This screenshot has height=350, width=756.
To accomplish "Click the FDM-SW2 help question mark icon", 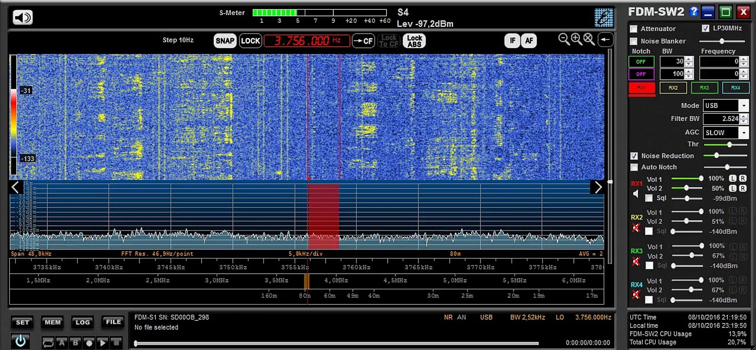I will point(694,12).
